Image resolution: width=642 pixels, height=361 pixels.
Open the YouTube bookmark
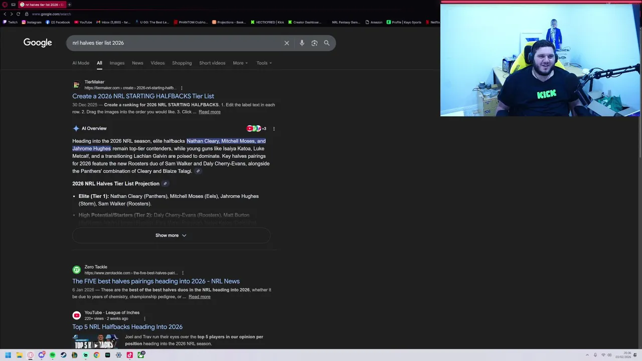[x=83, y=22]
